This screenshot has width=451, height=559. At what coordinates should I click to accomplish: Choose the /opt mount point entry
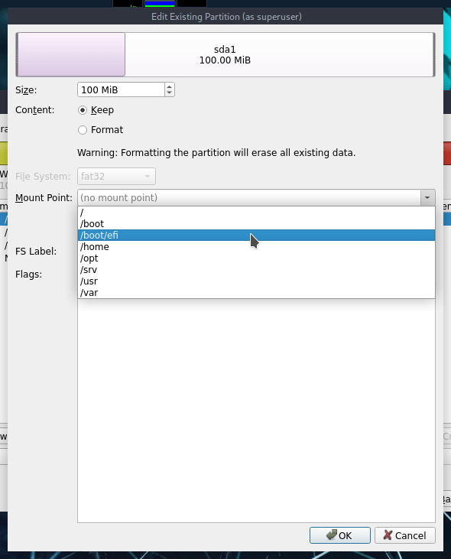coord(256,258)
